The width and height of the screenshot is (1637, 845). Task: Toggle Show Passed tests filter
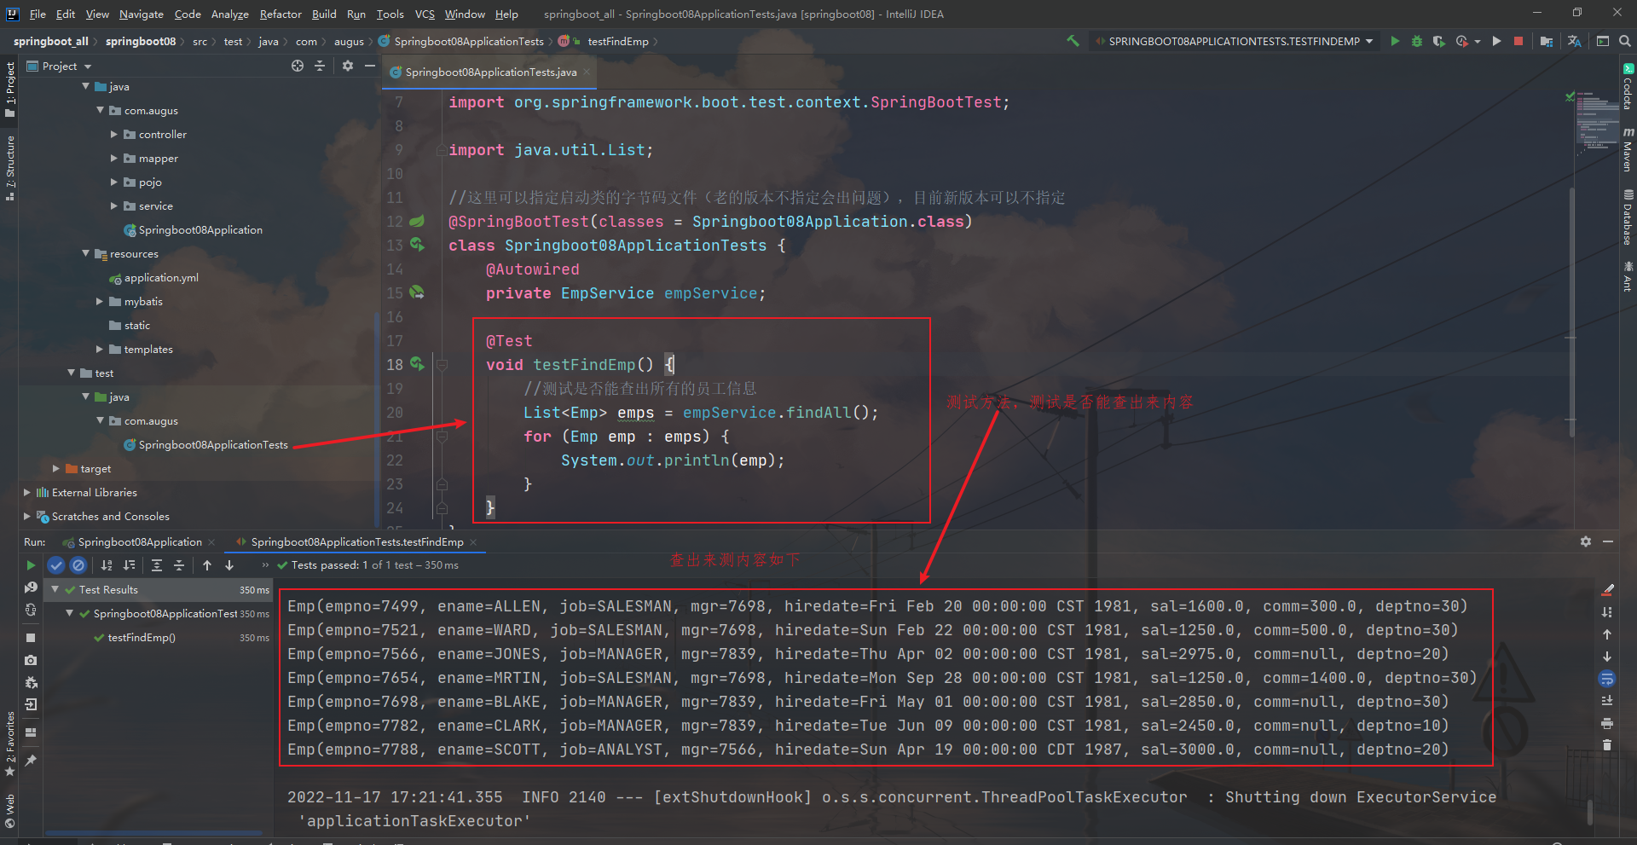tap(56, 565)
